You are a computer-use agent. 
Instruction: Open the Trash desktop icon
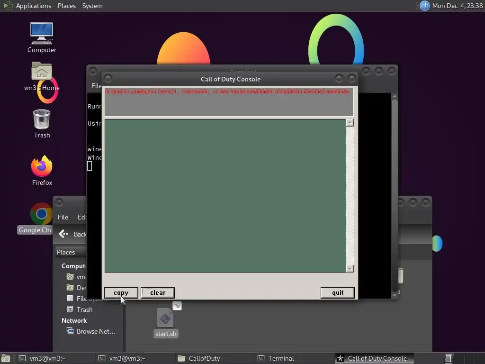42,124
